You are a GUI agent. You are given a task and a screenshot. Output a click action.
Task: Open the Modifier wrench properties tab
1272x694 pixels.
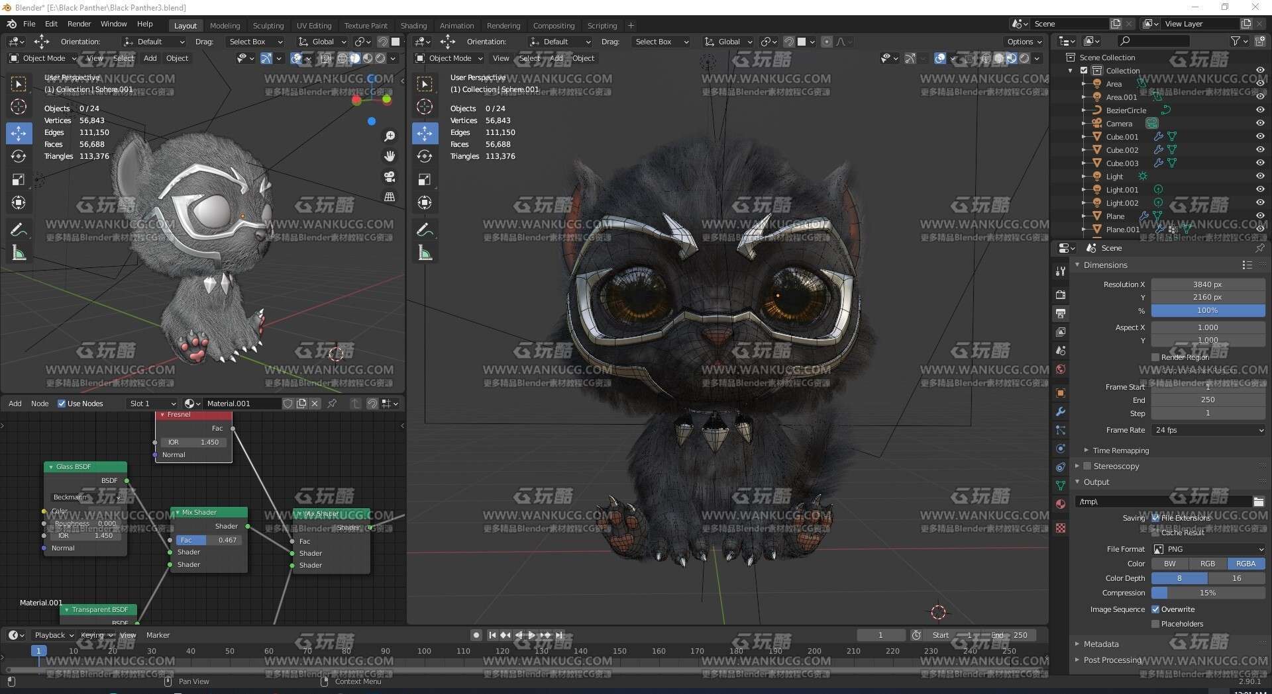point(1061,412)
